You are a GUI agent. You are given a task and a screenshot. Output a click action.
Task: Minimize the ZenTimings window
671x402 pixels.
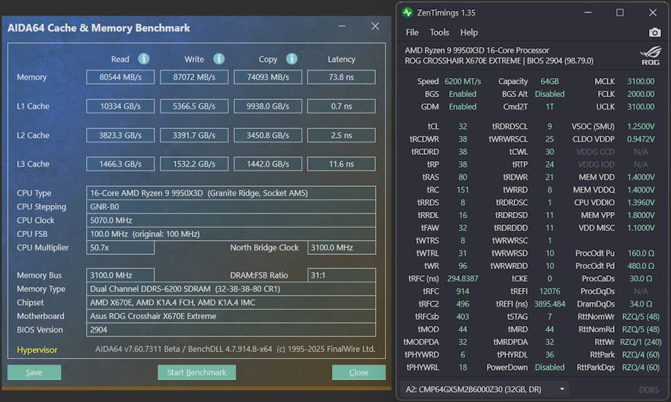588,13
